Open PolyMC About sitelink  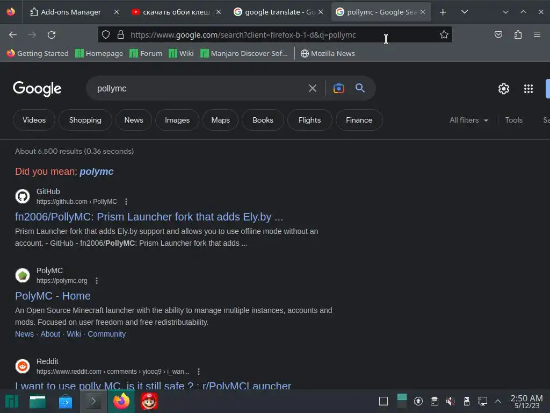50,334
